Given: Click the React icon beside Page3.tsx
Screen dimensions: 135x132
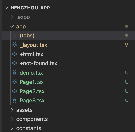Looking at the screenshot, I should pos(14,100).
